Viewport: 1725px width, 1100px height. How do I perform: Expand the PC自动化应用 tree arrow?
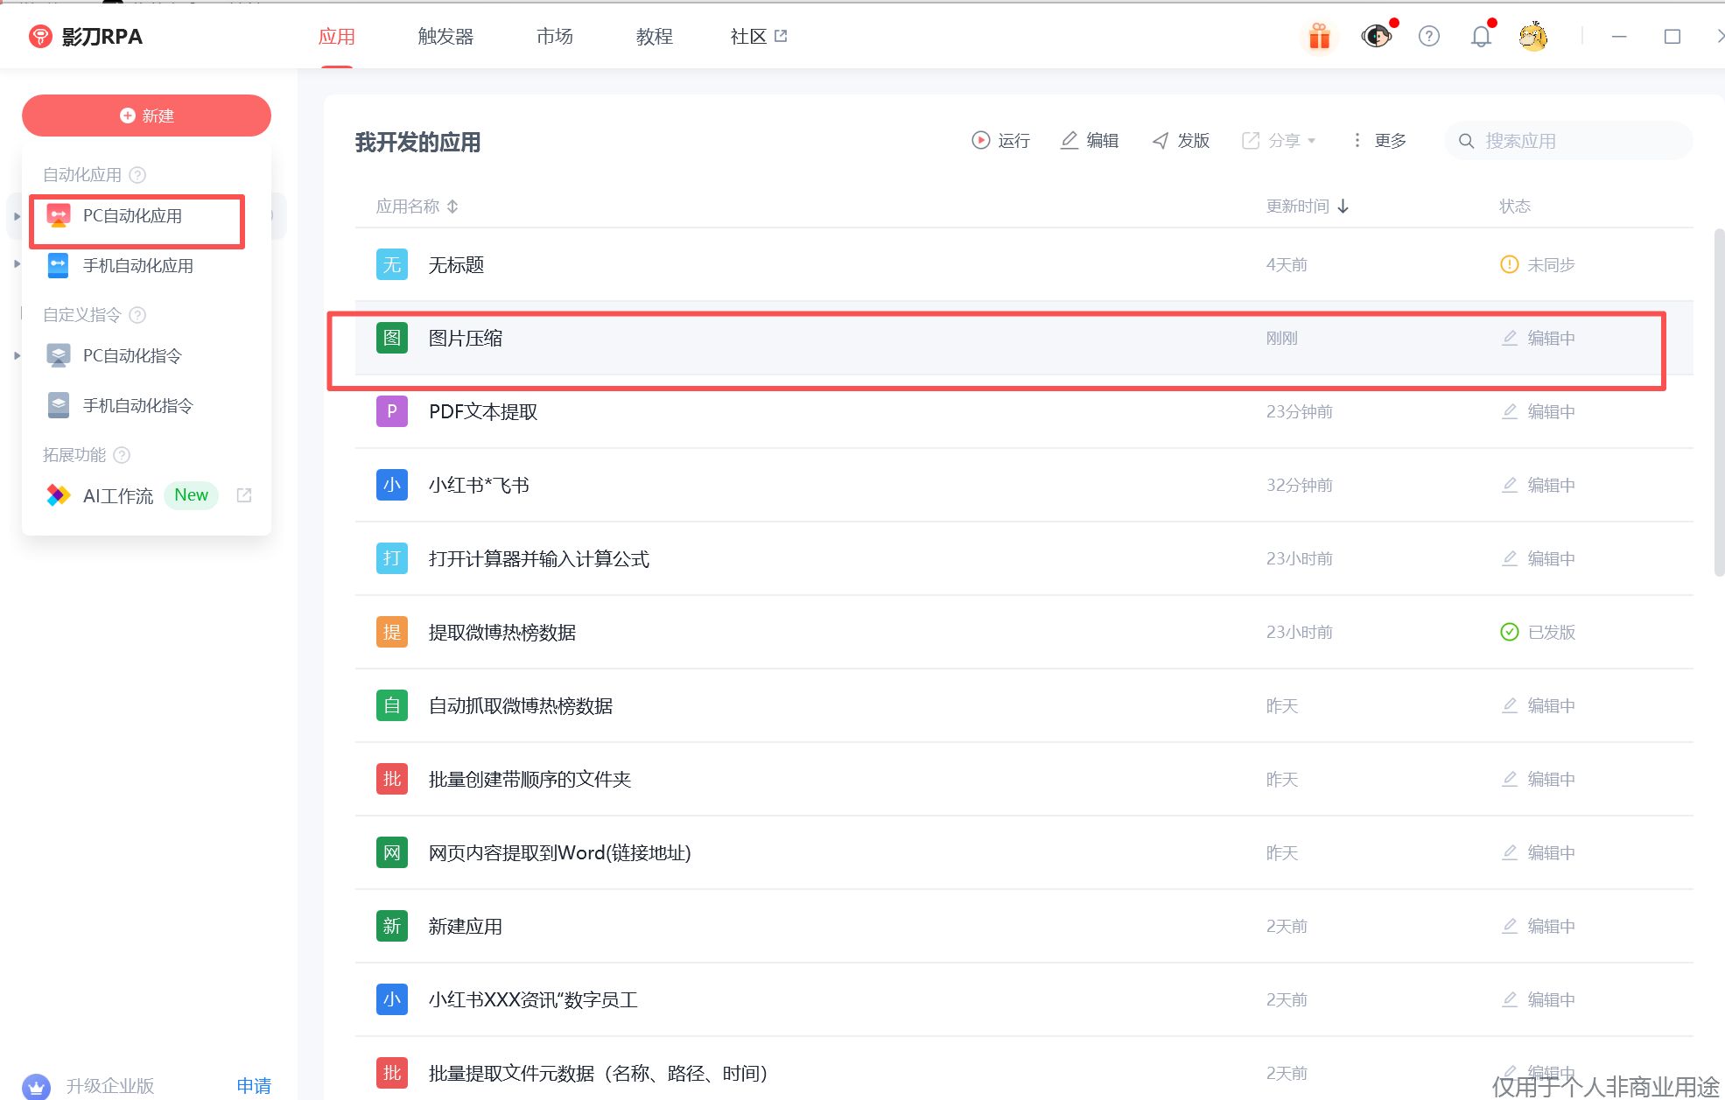coord(17,216)
